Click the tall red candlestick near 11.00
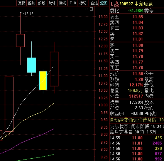This screenshot has height=161, width=164. 9,104
